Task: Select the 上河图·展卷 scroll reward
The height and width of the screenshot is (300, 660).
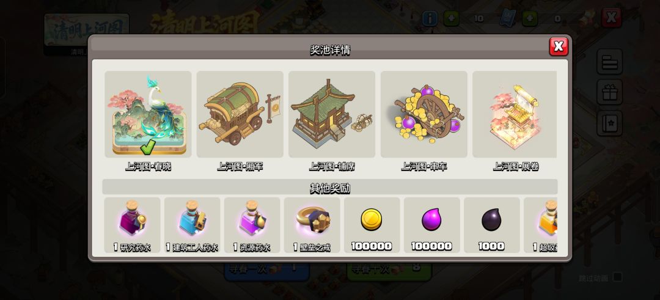Action: click(515, 114)
